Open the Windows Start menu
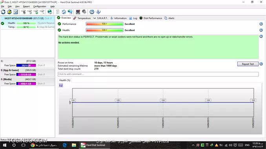The width and height of the screenshot is (266, 149). (5, 145)
